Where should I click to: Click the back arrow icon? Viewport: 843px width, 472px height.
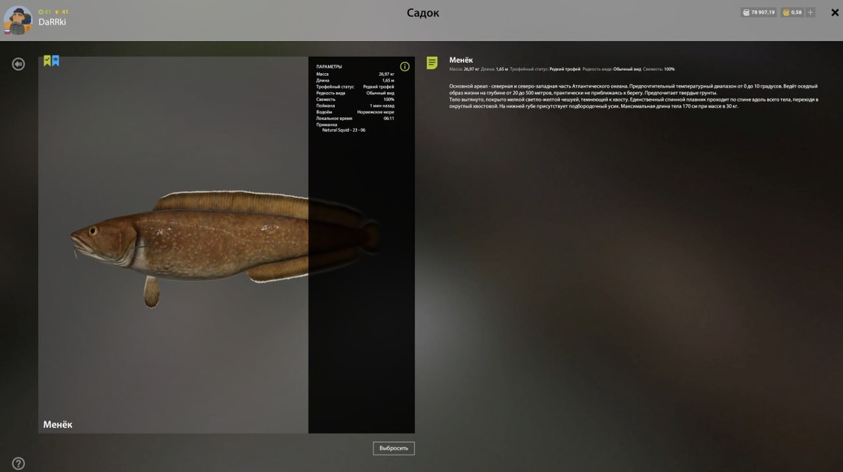(18, 64)
